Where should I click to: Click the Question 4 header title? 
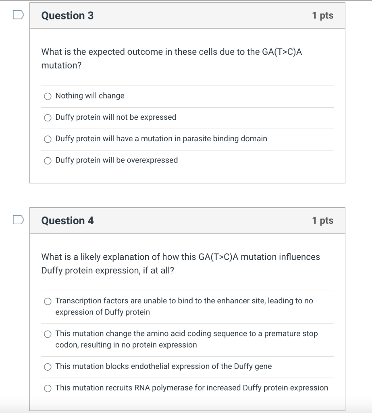point(67,221)
